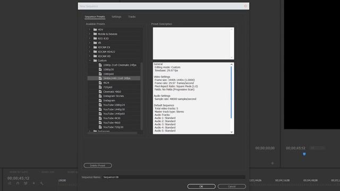Select the YouTube 1440p60 preset
The height and width of the screenshot is (191, 340).
click(114, 114)
